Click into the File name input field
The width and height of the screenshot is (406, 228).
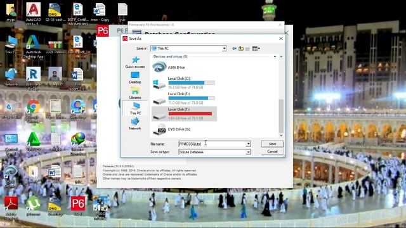pyautogui.click(x=212, y=144)
